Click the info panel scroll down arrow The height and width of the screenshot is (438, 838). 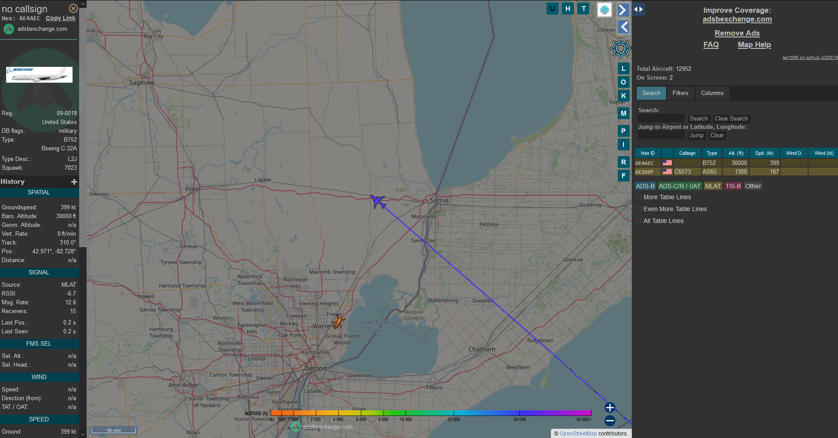pyautogui.click(x=83, y=434)
